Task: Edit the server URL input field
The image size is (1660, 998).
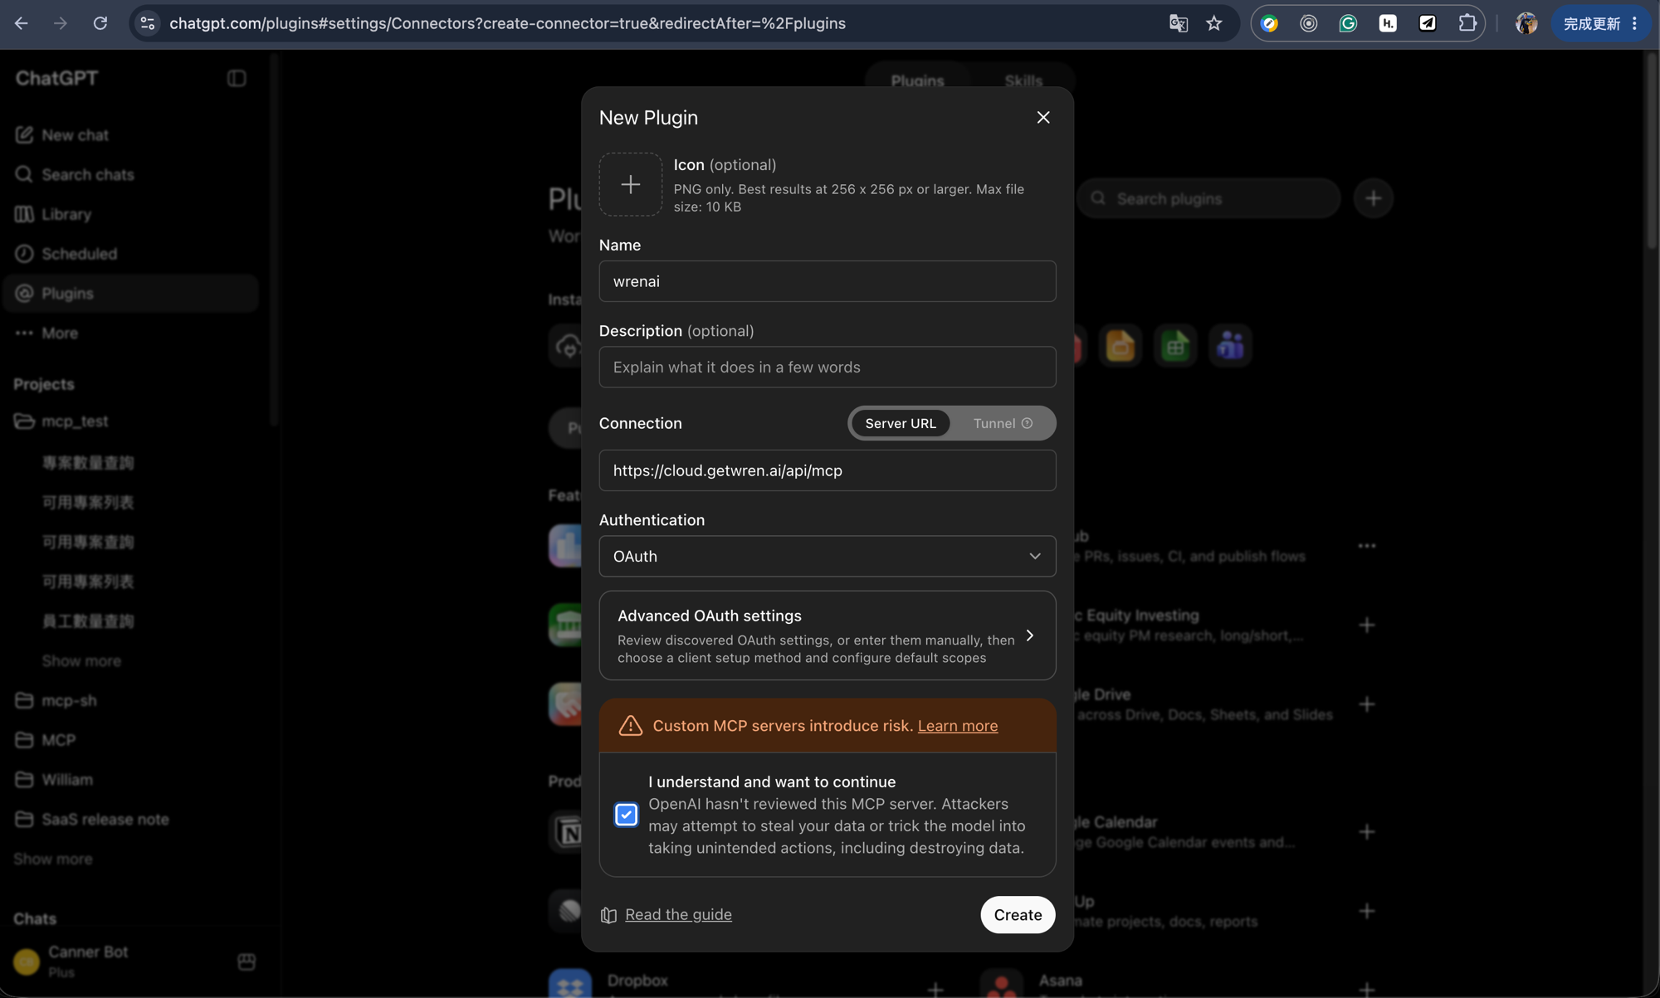Action: coord(828,470)
